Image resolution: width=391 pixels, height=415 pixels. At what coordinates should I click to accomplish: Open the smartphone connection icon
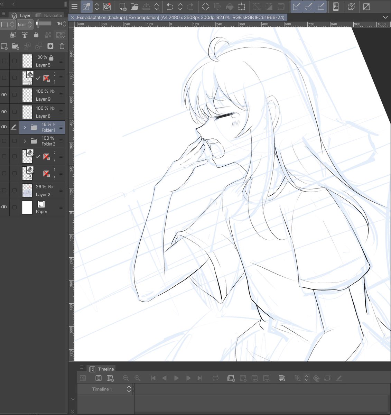335,7
